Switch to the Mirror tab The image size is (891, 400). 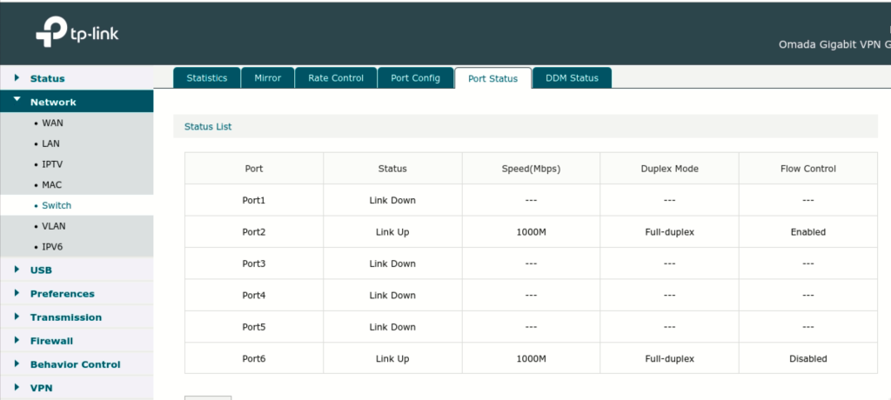[x=268, y=78]
